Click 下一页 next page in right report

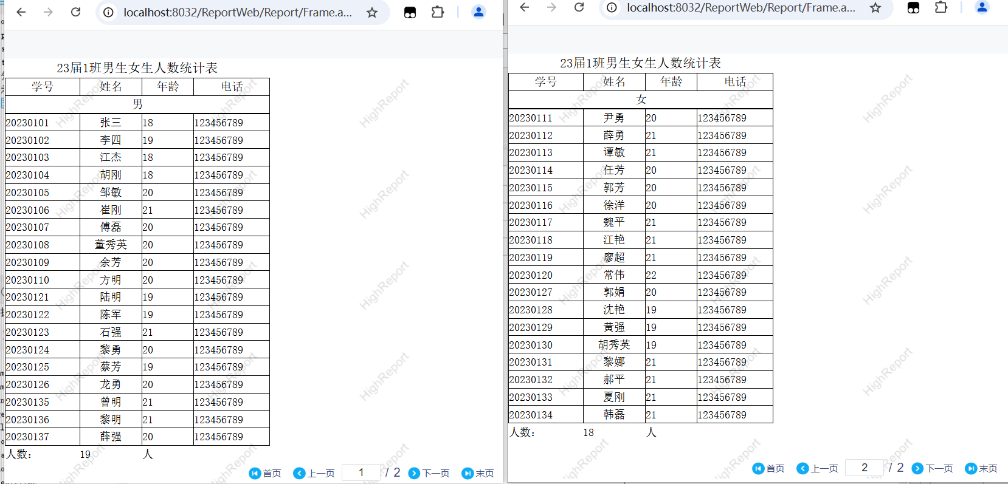(x=932, y=468)
